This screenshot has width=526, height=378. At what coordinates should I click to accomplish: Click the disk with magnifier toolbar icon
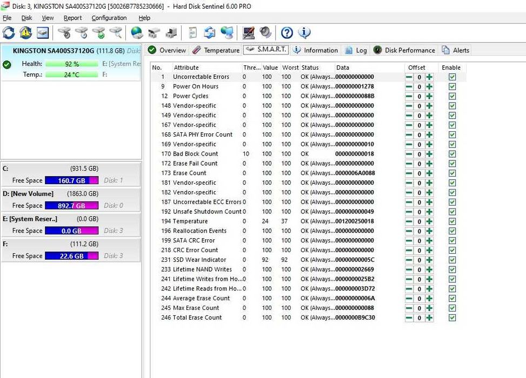[x=116, y=33]
